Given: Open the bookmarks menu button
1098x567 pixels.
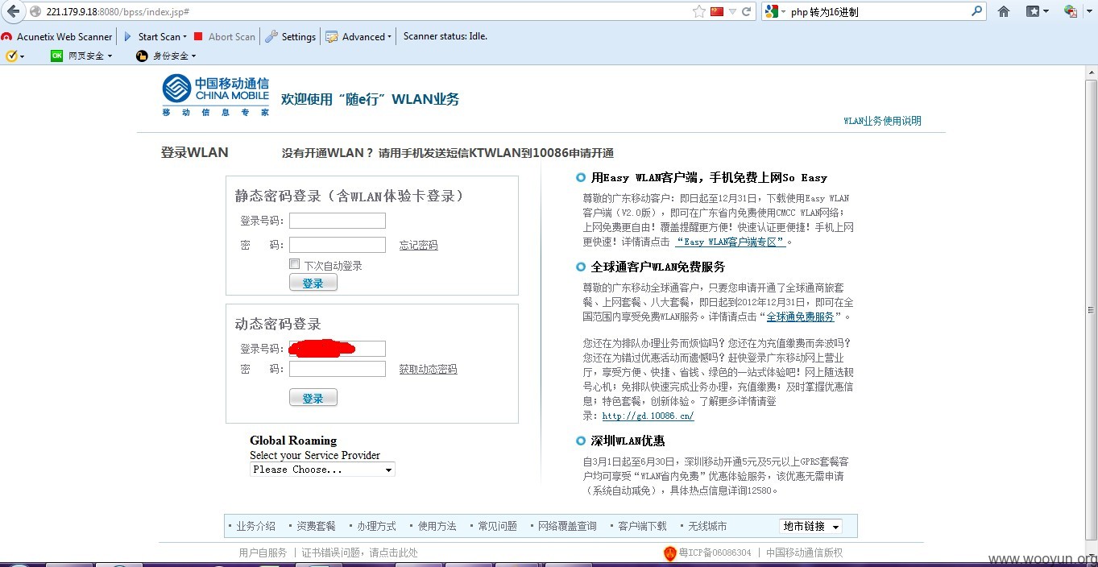Looking at the screenshot, I should click(1037, 11).
